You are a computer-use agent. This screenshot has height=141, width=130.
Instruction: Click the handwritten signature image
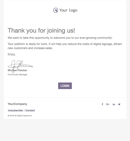point(21,66)
